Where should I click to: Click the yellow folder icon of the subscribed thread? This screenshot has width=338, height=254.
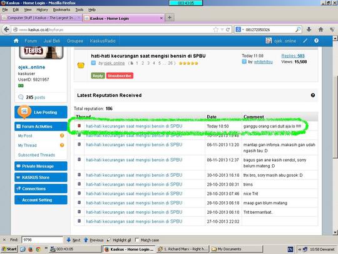pos(81,65)
